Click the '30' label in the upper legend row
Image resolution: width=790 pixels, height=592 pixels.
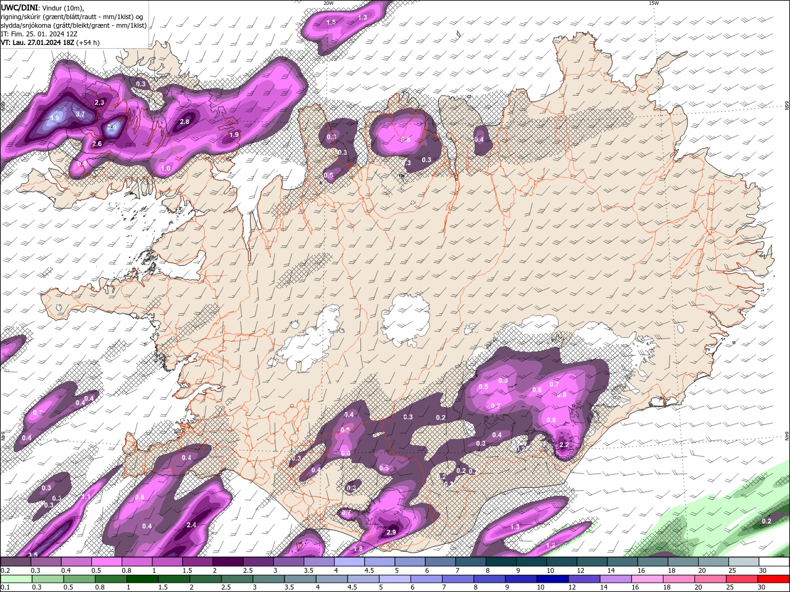pyautogui.click(x=763, y=570)
